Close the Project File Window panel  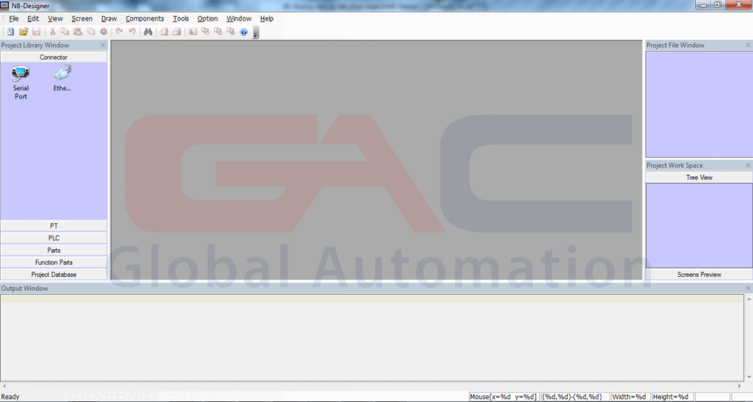point(748,45)
